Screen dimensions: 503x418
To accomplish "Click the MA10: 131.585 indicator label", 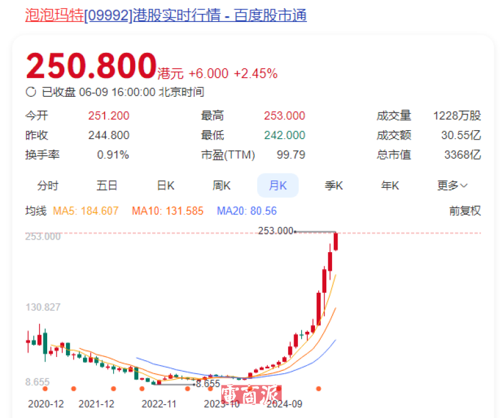I will point(168,211).
